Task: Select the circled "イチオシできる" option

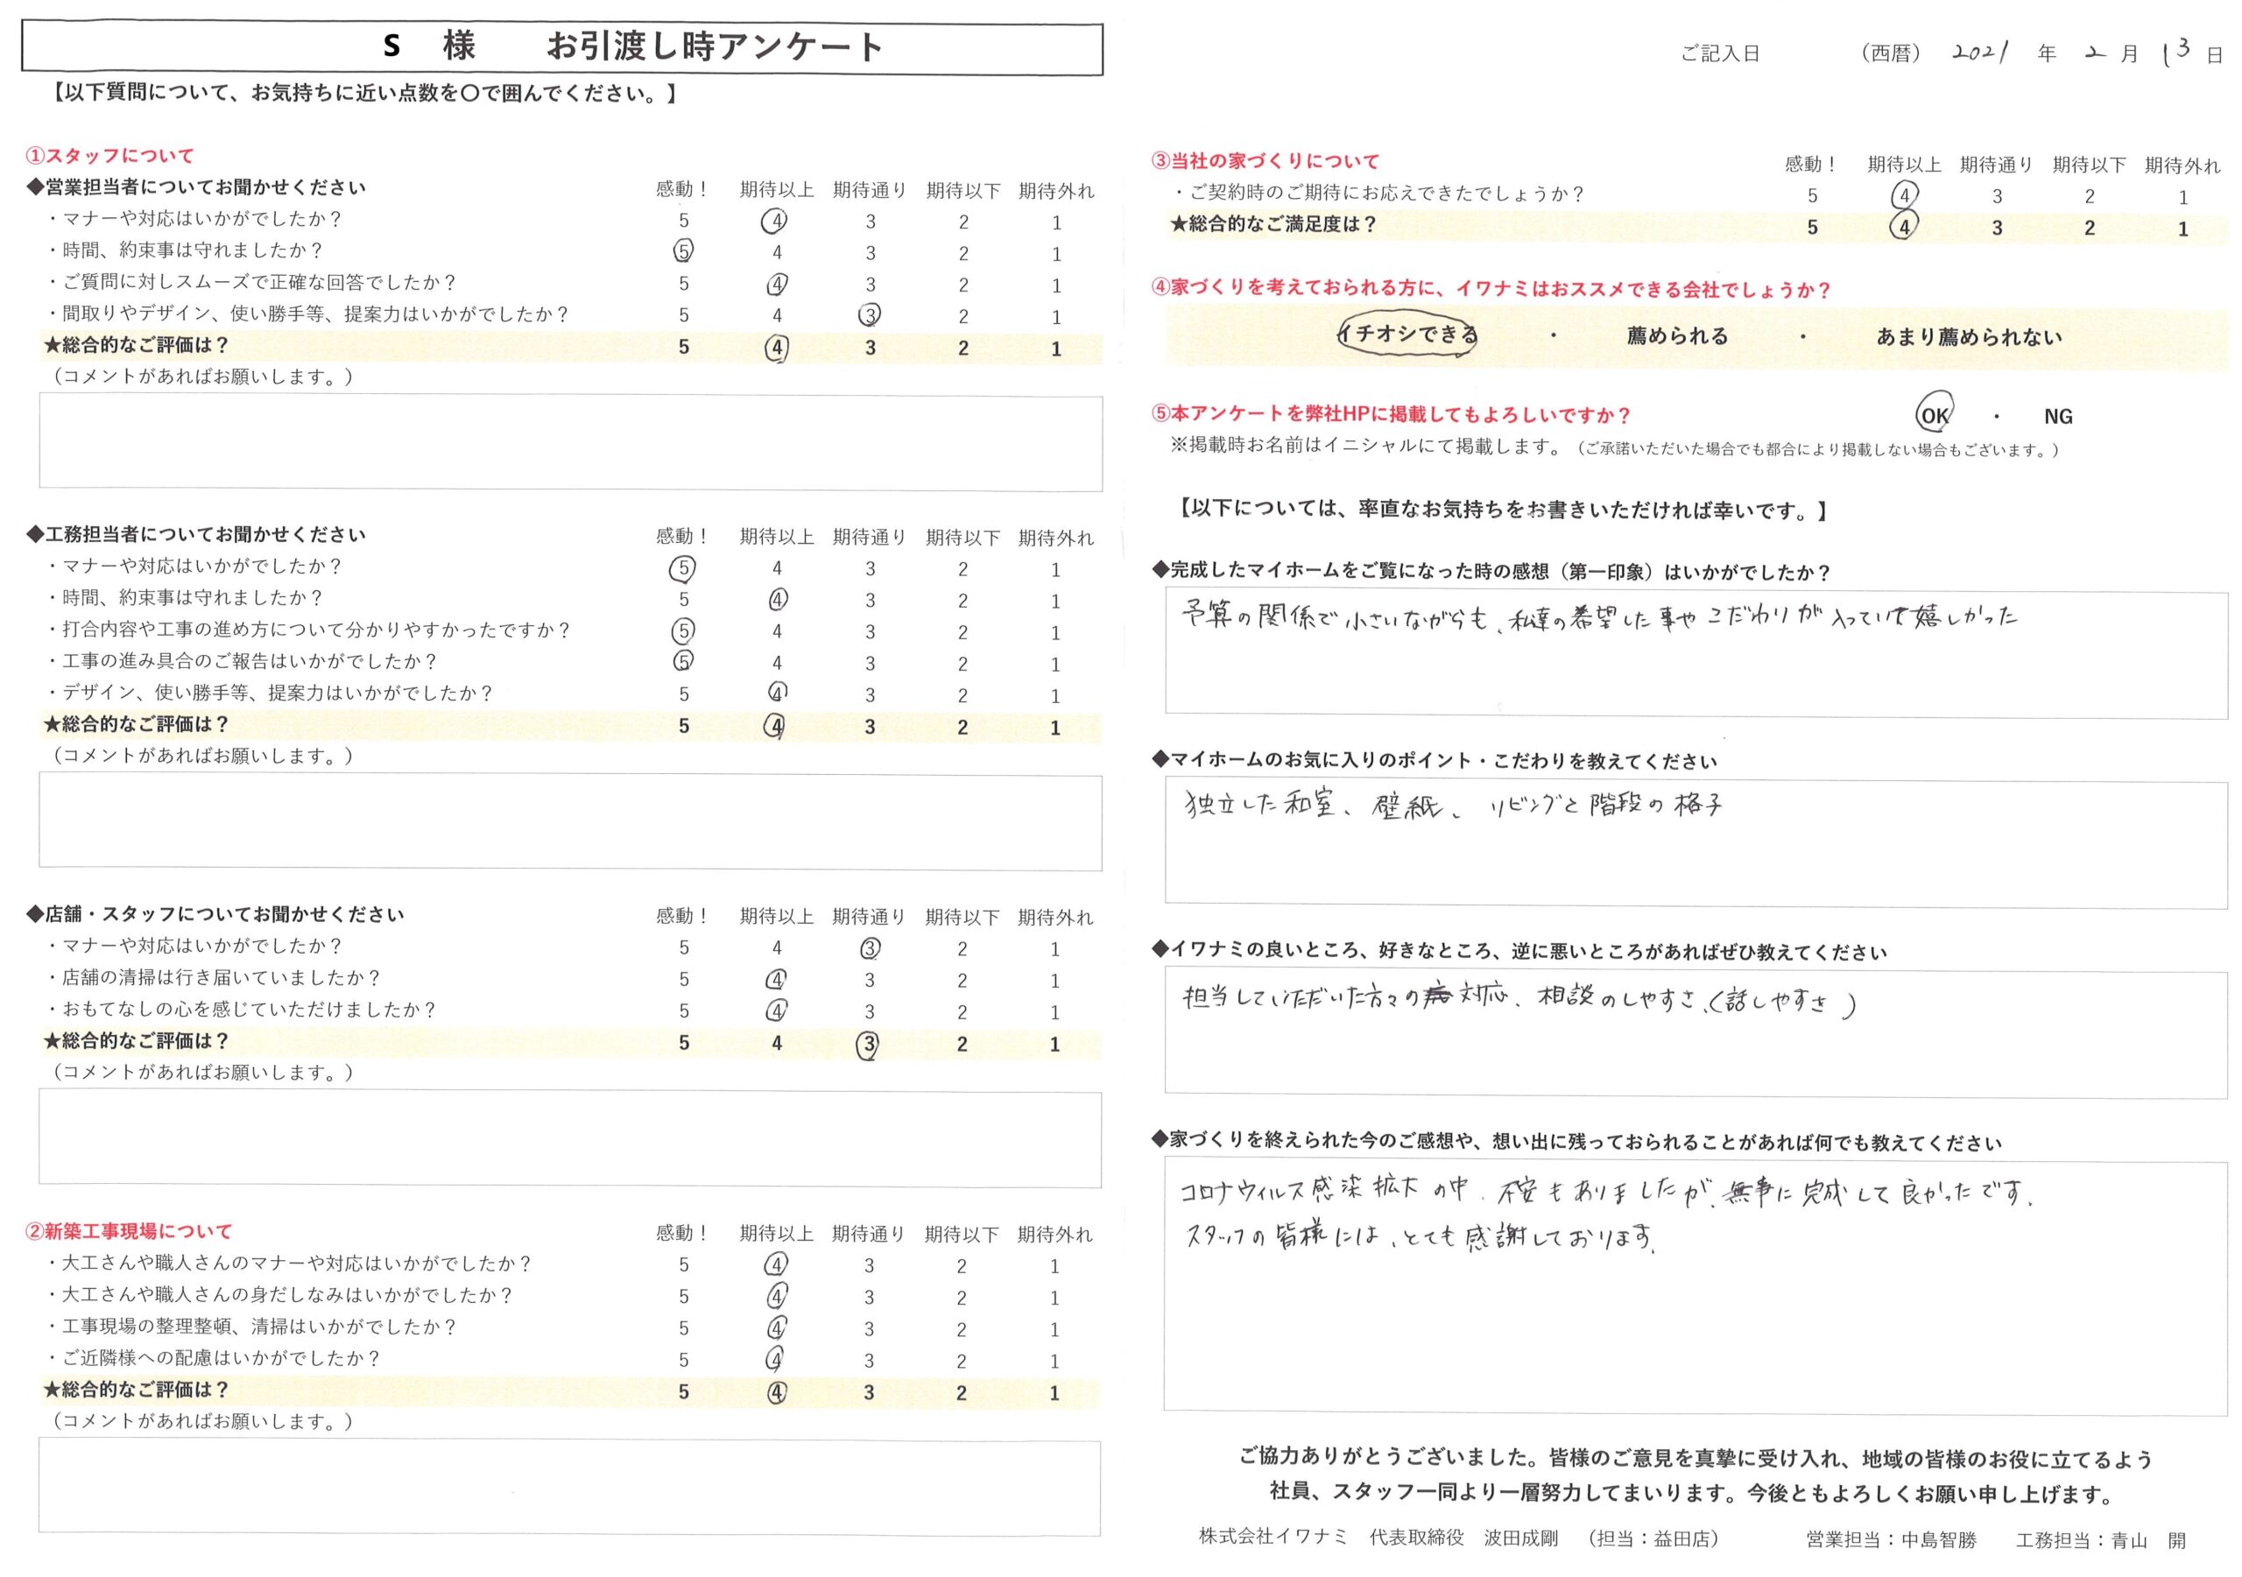Action: pos(1408,334)
